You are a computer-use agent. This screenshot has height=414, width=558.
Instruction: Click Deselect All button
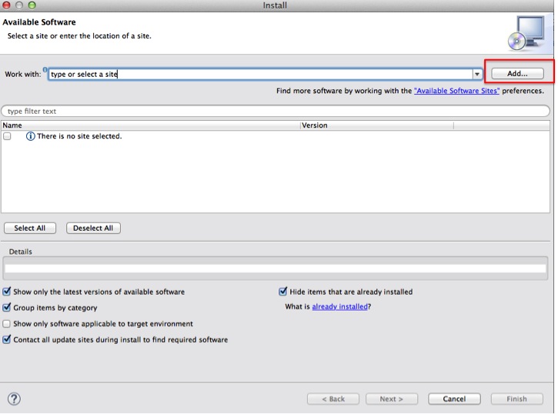coord(93,228)
